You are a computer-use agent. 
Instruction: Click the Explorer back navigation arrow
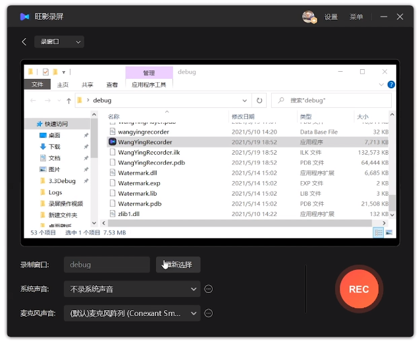[x=33, y=101]
